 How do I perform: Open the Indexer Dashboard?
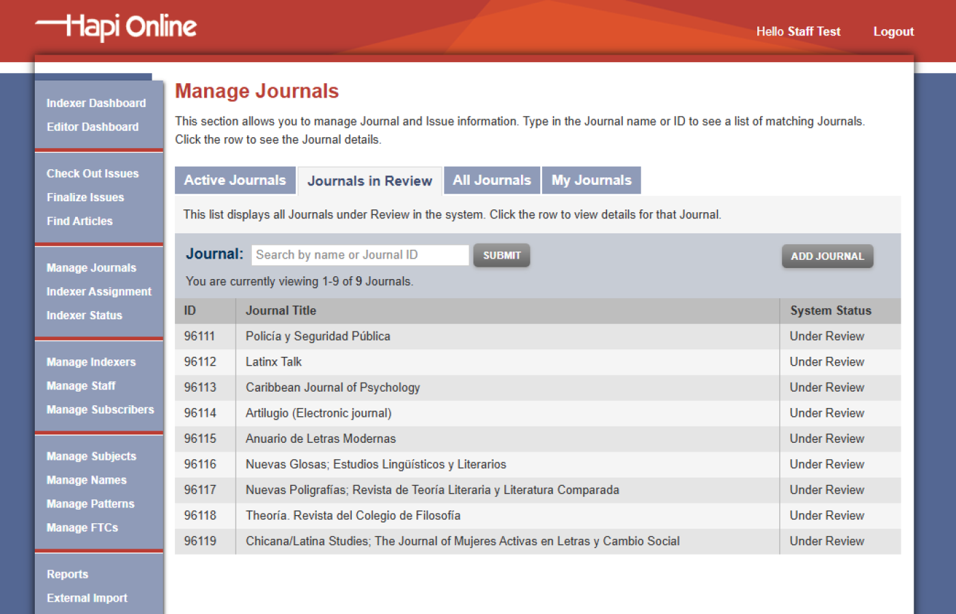(x=96, y=102)
